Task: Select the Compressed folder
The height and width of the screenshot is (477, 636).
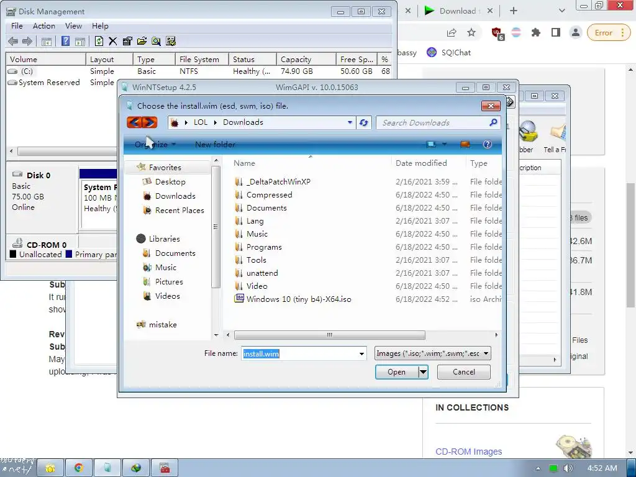Action: point(270,194)
